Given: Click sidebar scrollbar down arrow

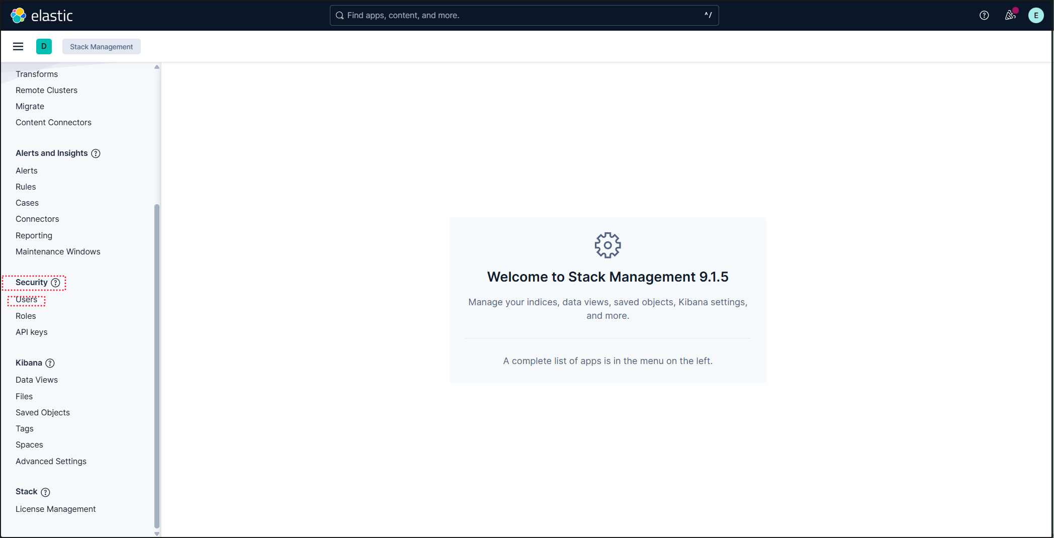Looking at the screenshot, I should pos(157,533).
